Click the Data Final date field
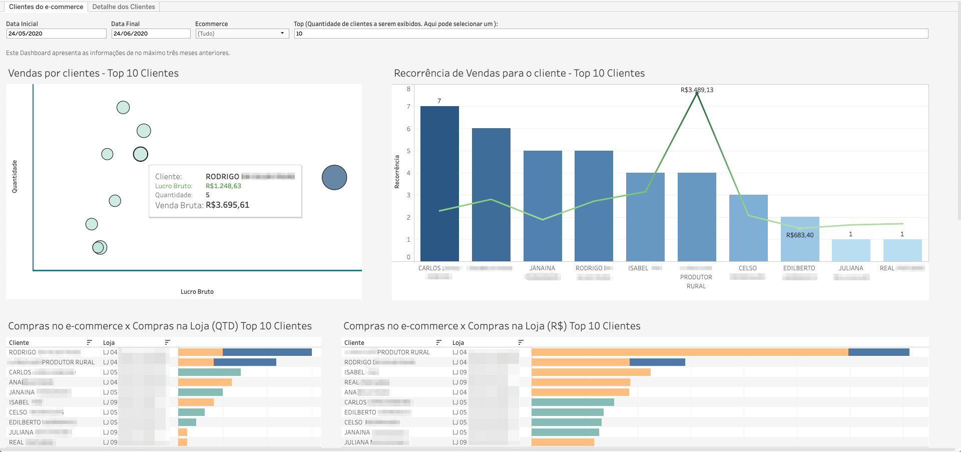This screenshot has height=452, width=961. (x=150, y=33)
